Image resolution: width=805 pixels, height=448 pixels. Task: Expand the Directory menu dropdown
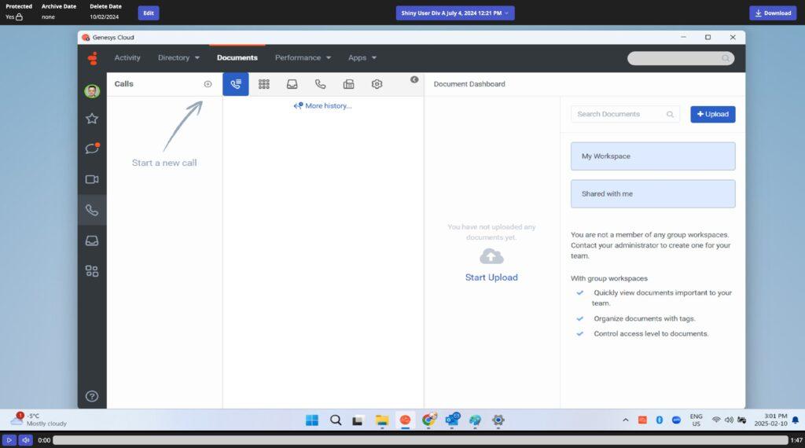point(178,57)
